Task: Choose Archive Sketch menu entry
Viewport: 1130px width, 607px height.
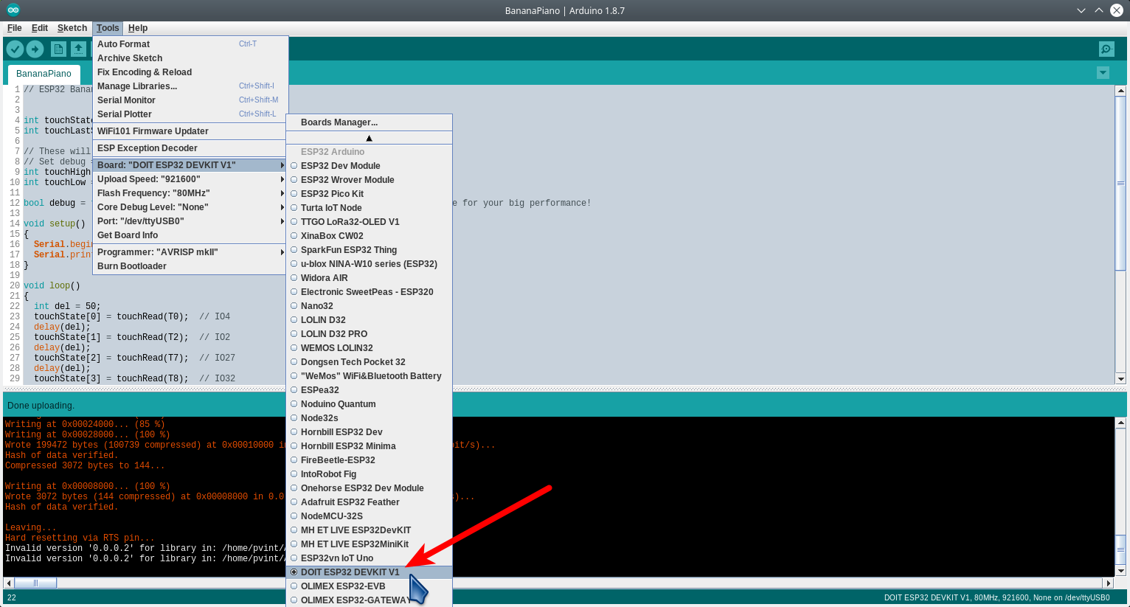Action: coord(190,58)
